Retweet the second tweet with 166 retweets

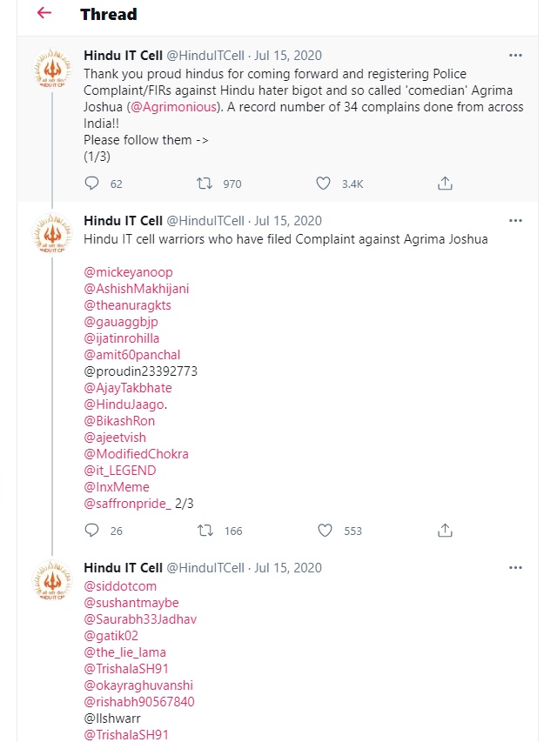click(205, 531)
